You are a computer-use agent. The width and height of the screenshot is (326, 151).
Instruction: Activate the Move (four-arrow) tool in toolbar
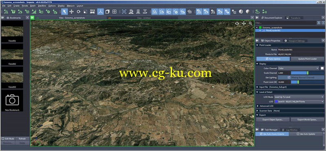(71, 12)
